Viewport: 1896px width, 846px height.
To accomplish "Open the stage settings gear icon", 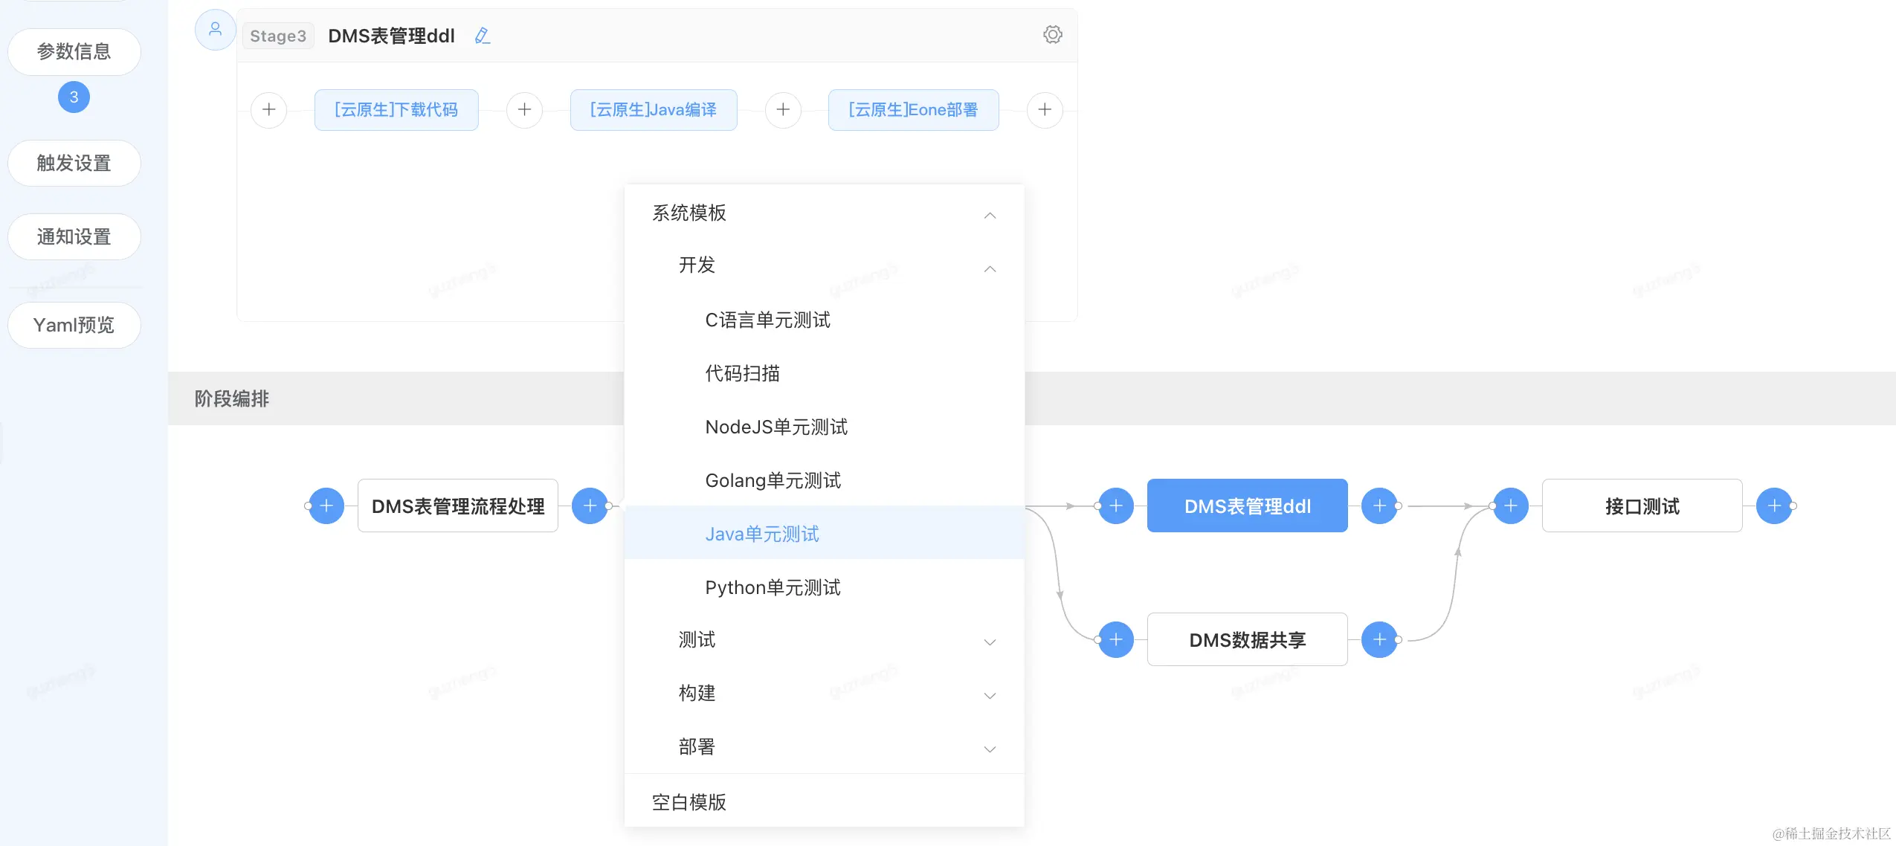I will [1052, 34].
